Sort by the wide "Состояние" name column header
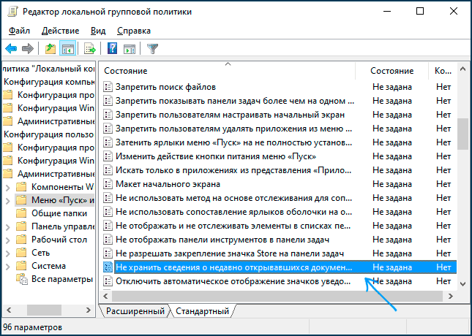The image size is (472, 336). tap(228, 71)
